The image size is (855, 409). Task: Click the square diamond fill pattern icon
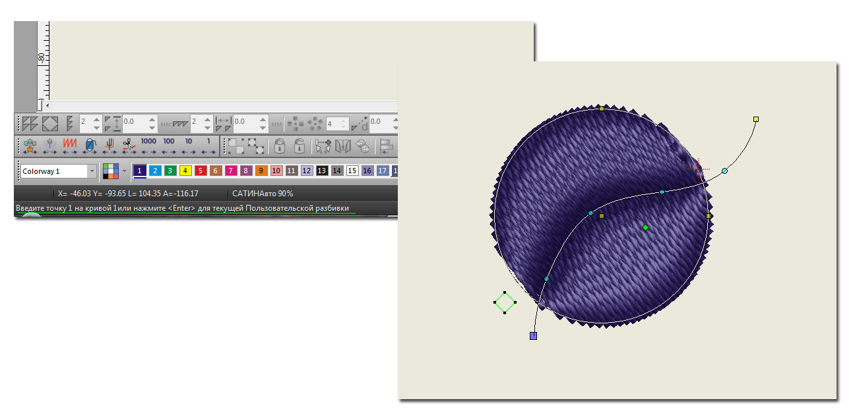50,123
